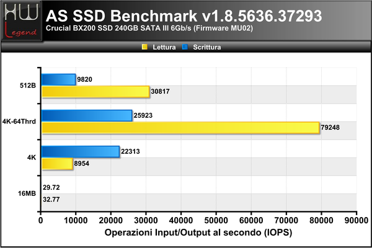Click the 512B blue write bar
This screenshot has height=248, width=372.
tap(59, 79)
